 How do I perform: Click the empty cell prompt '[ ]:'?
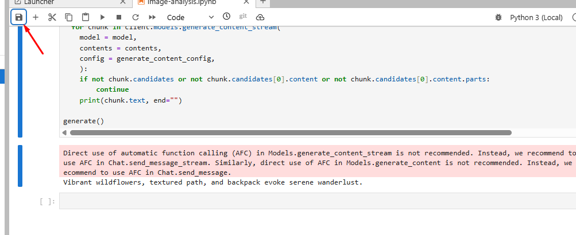pos(48,201)
